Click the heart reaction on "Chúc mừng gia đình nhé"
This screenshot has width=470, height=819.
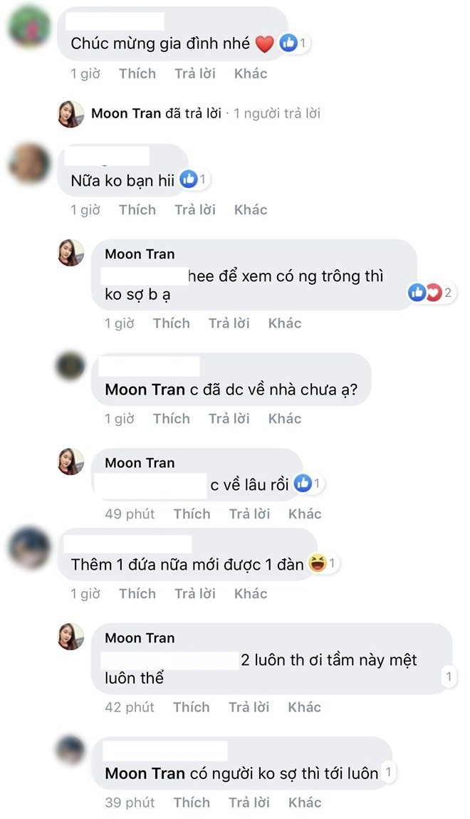click(264, 43)
